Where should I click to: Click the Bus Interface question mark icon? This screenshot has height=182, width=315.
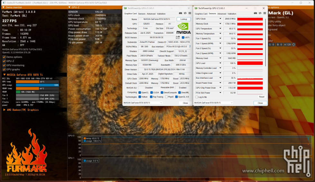point(190,47)
